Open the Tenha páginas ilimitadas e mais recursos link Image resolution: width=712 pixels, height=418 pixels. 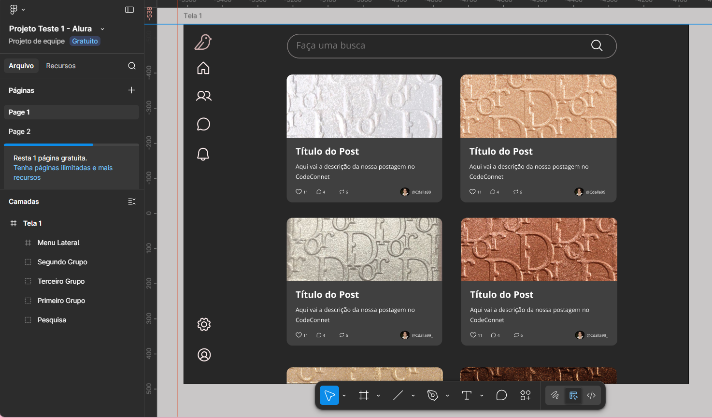[63, 173]
